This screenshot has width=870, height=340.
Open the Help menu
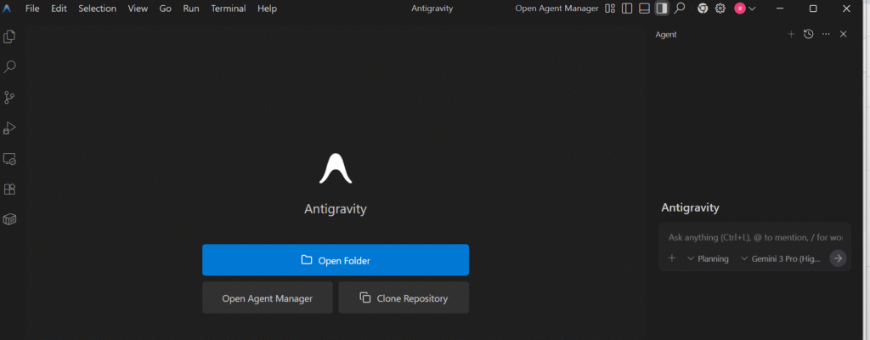pyautogui.click(x=267, y=8)
